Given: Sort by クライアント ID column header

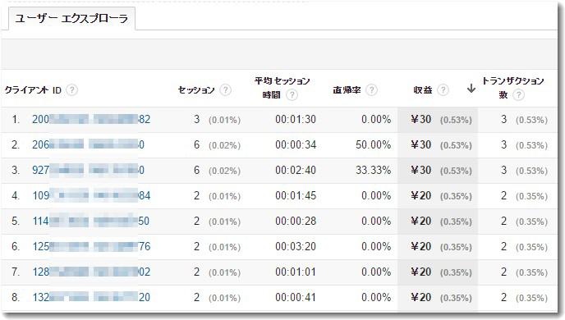Looking at the screenshot, I should pyautogui.click(x=33, y=89).
